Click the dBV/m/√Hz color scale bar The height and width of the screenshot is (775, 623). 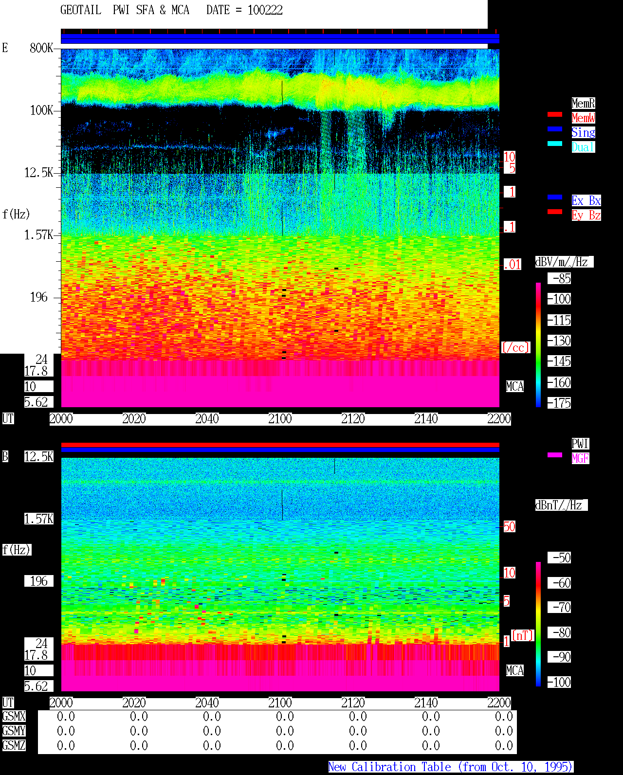pos(538,344)
